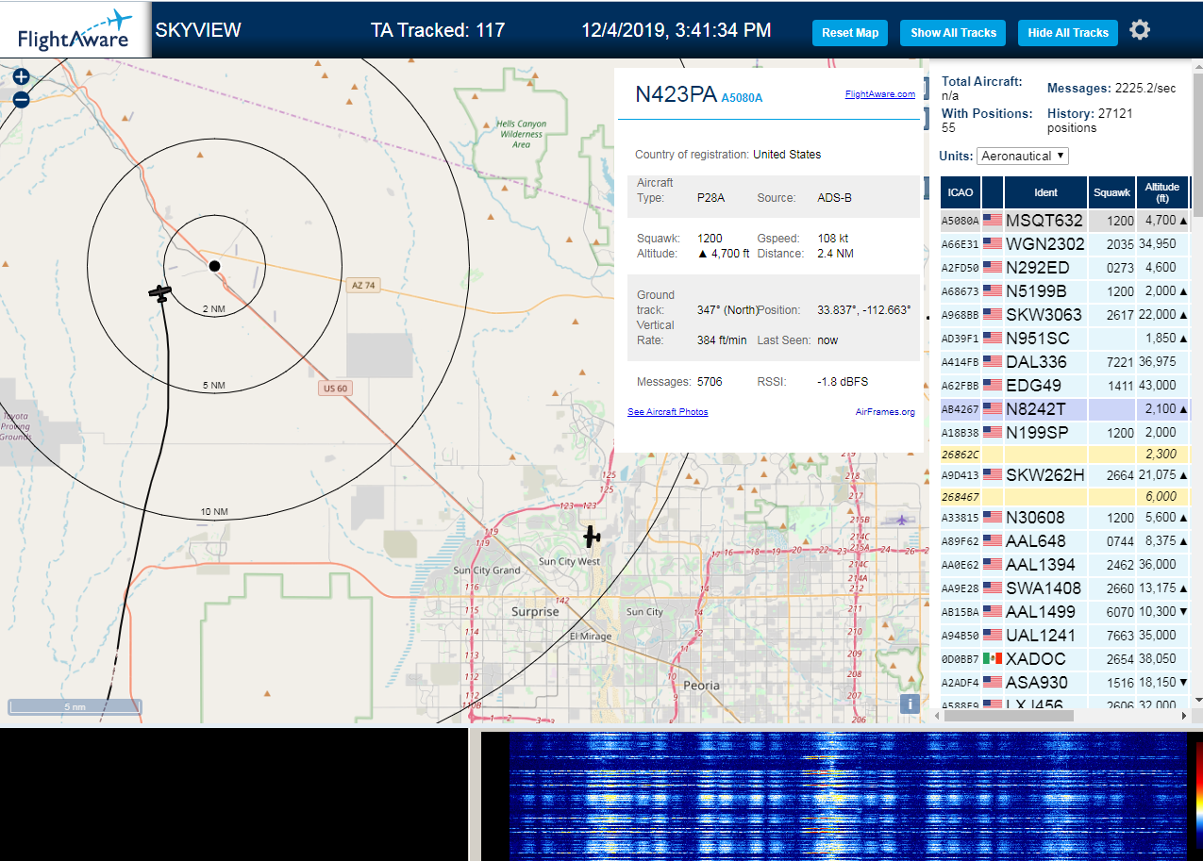This screenshot has height=861, width=1203.
Task: Select the ASA930 aircraft row
Action: (x=1064, y=682)
